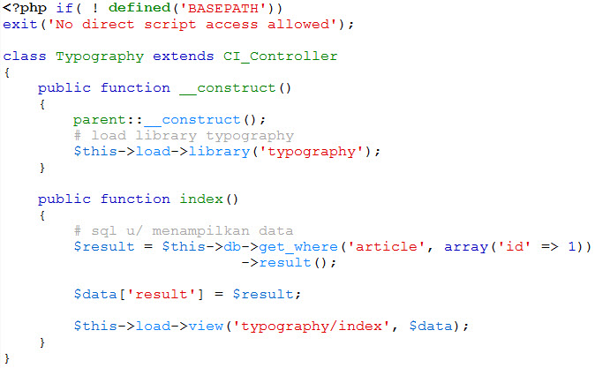The height and width of the screenshot is (368, 595).
Task: Click '__construct' in the public function declaration
Action: click(228, 88)
